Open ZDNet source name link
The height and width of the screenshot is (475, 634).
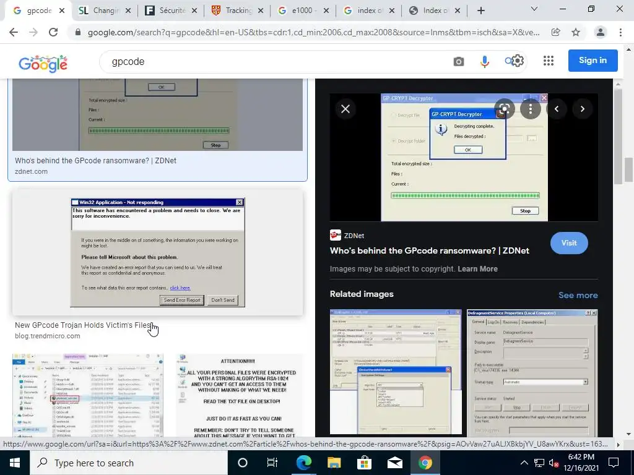[354, 236]
